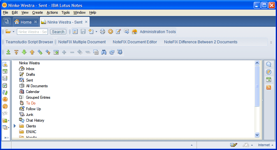
Task: Click the help question mark window icon
Action: tap(120, 52)
